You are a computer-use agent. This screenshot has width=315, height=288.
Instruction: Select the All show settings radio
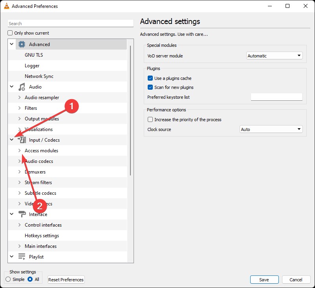[30, 279]
